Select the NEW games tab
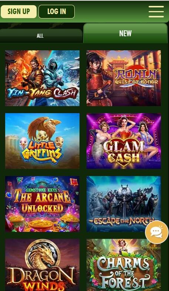The height and width of the screenshot is (291, 169). click(x=126, y=33)
